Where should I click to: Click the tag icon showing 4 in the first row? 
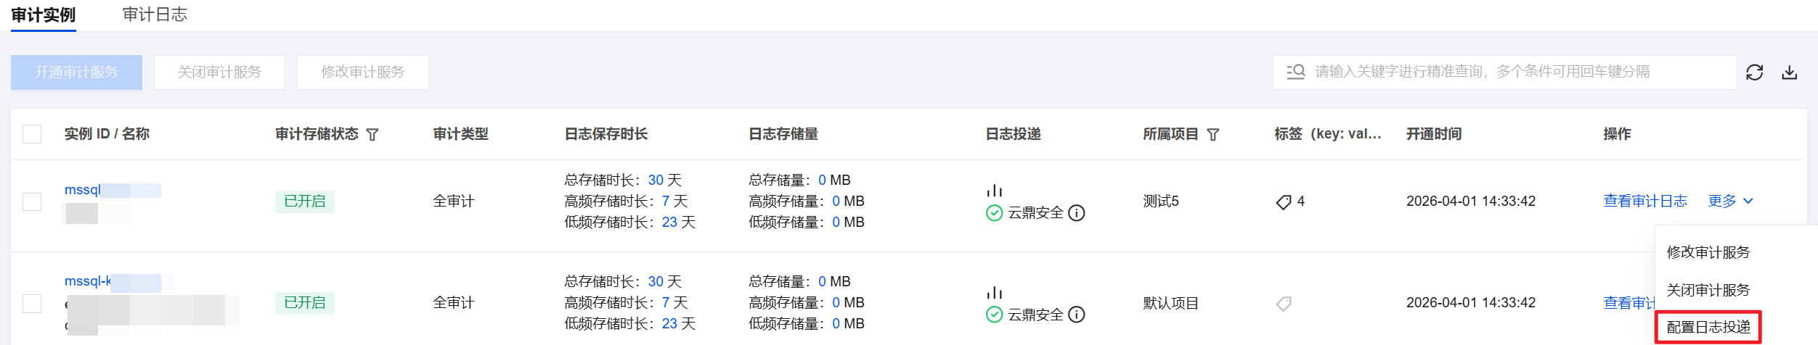[1284, 202]
